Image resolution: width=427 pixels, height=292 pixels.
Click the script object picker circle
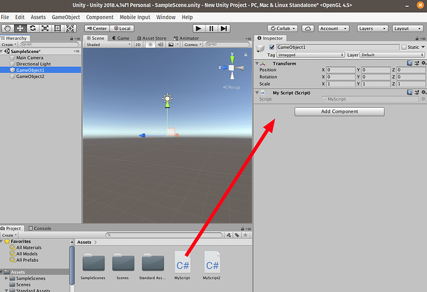(x=423, y=99)
